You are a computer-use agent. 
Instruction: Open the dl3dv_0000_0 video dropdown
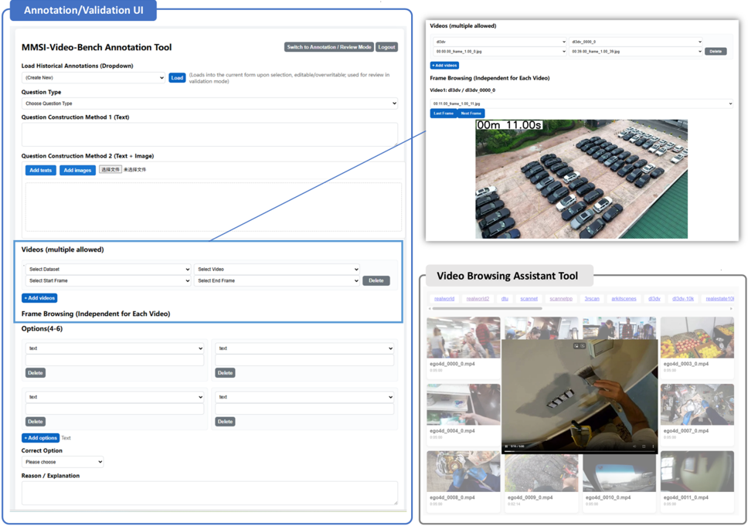pyautogui.click(x=636, y=42)
